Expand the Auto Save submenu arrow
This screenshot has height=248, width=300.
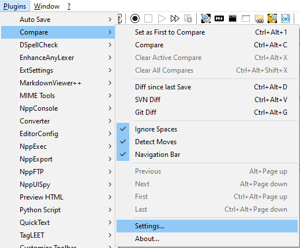pos(110,20)
